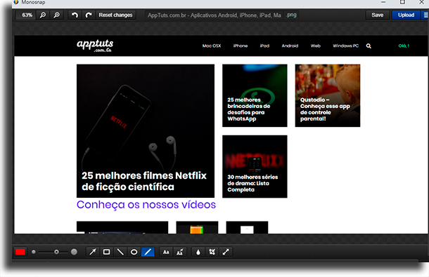Click the Save button

377,15
